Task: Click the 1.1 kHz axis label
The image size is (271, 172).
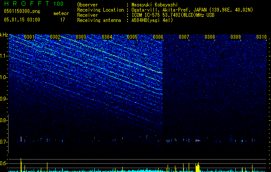Action: coord(4,56)
